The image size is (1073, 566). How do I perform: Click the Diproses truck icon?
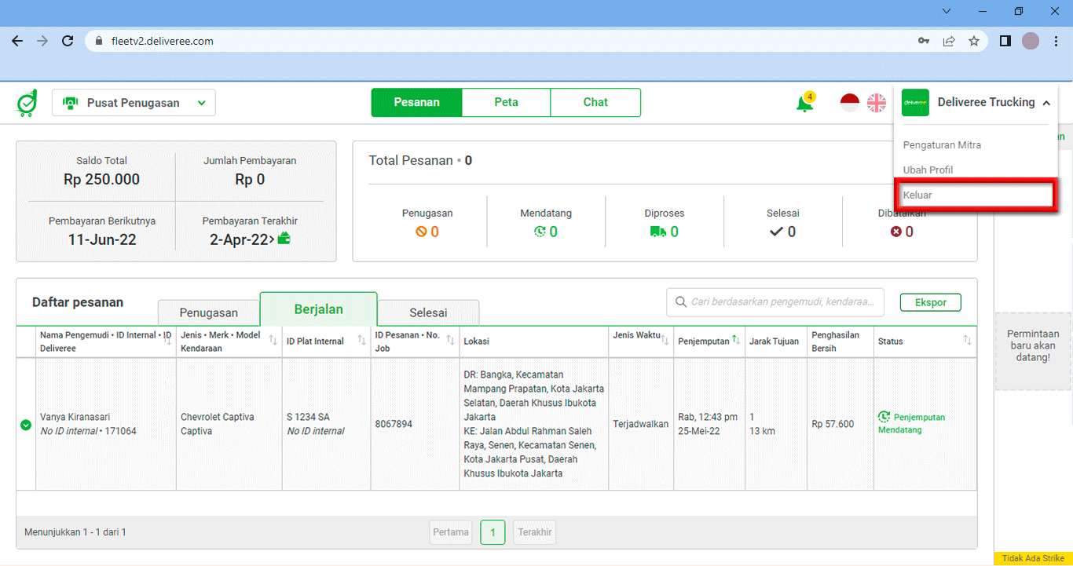[657, 232]
